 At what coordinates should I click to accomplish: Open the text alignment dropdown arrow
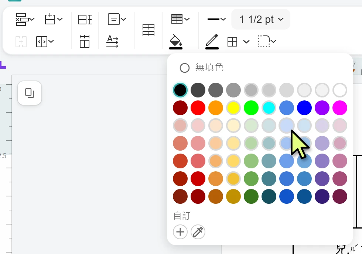(123, 19)
